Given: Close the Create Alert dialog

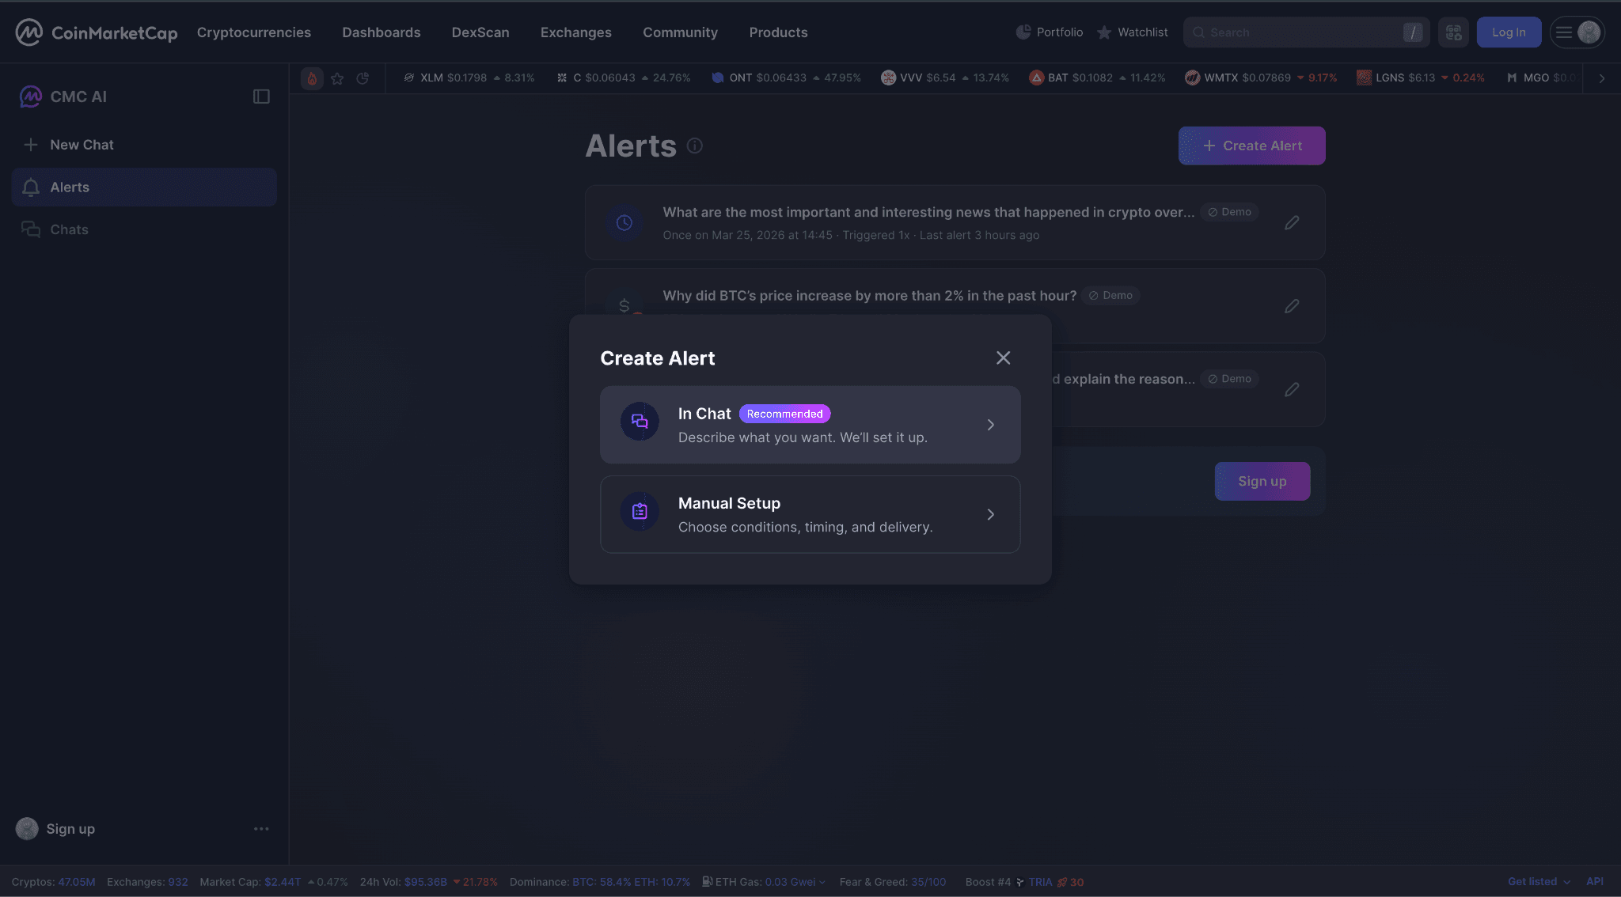Looking at the screenshot, I should [x=1003, y=358].
